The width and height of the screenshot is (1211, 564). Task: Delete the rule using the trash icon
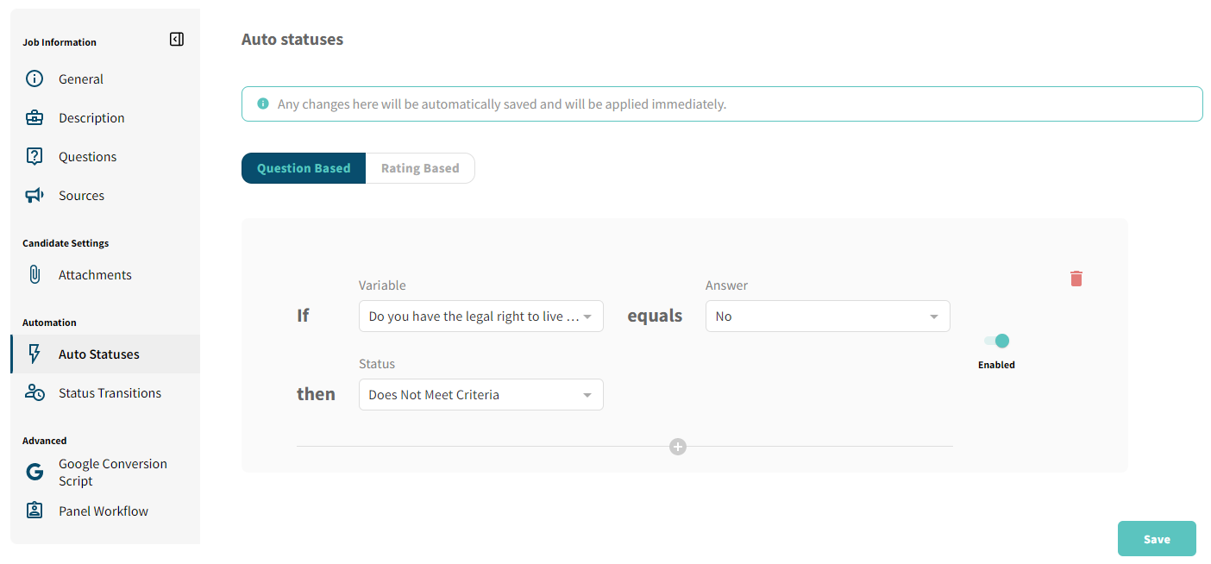point(1076,279)
